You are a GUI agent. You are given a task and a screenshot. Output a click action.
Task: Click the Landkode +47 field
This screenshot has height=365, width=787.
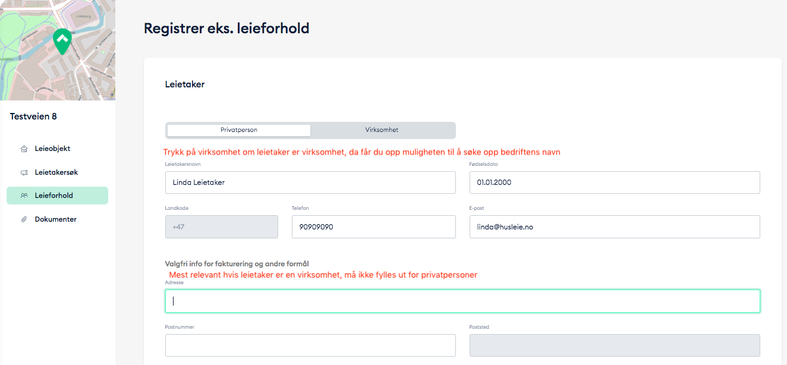pyautogui.click(x=221, y=227)
